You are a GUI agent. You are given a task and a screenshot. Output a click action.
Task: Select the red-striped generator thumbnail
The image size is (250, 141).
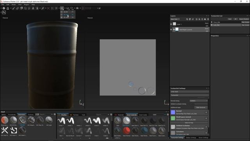pyautogui.click(x=5, y=120)
